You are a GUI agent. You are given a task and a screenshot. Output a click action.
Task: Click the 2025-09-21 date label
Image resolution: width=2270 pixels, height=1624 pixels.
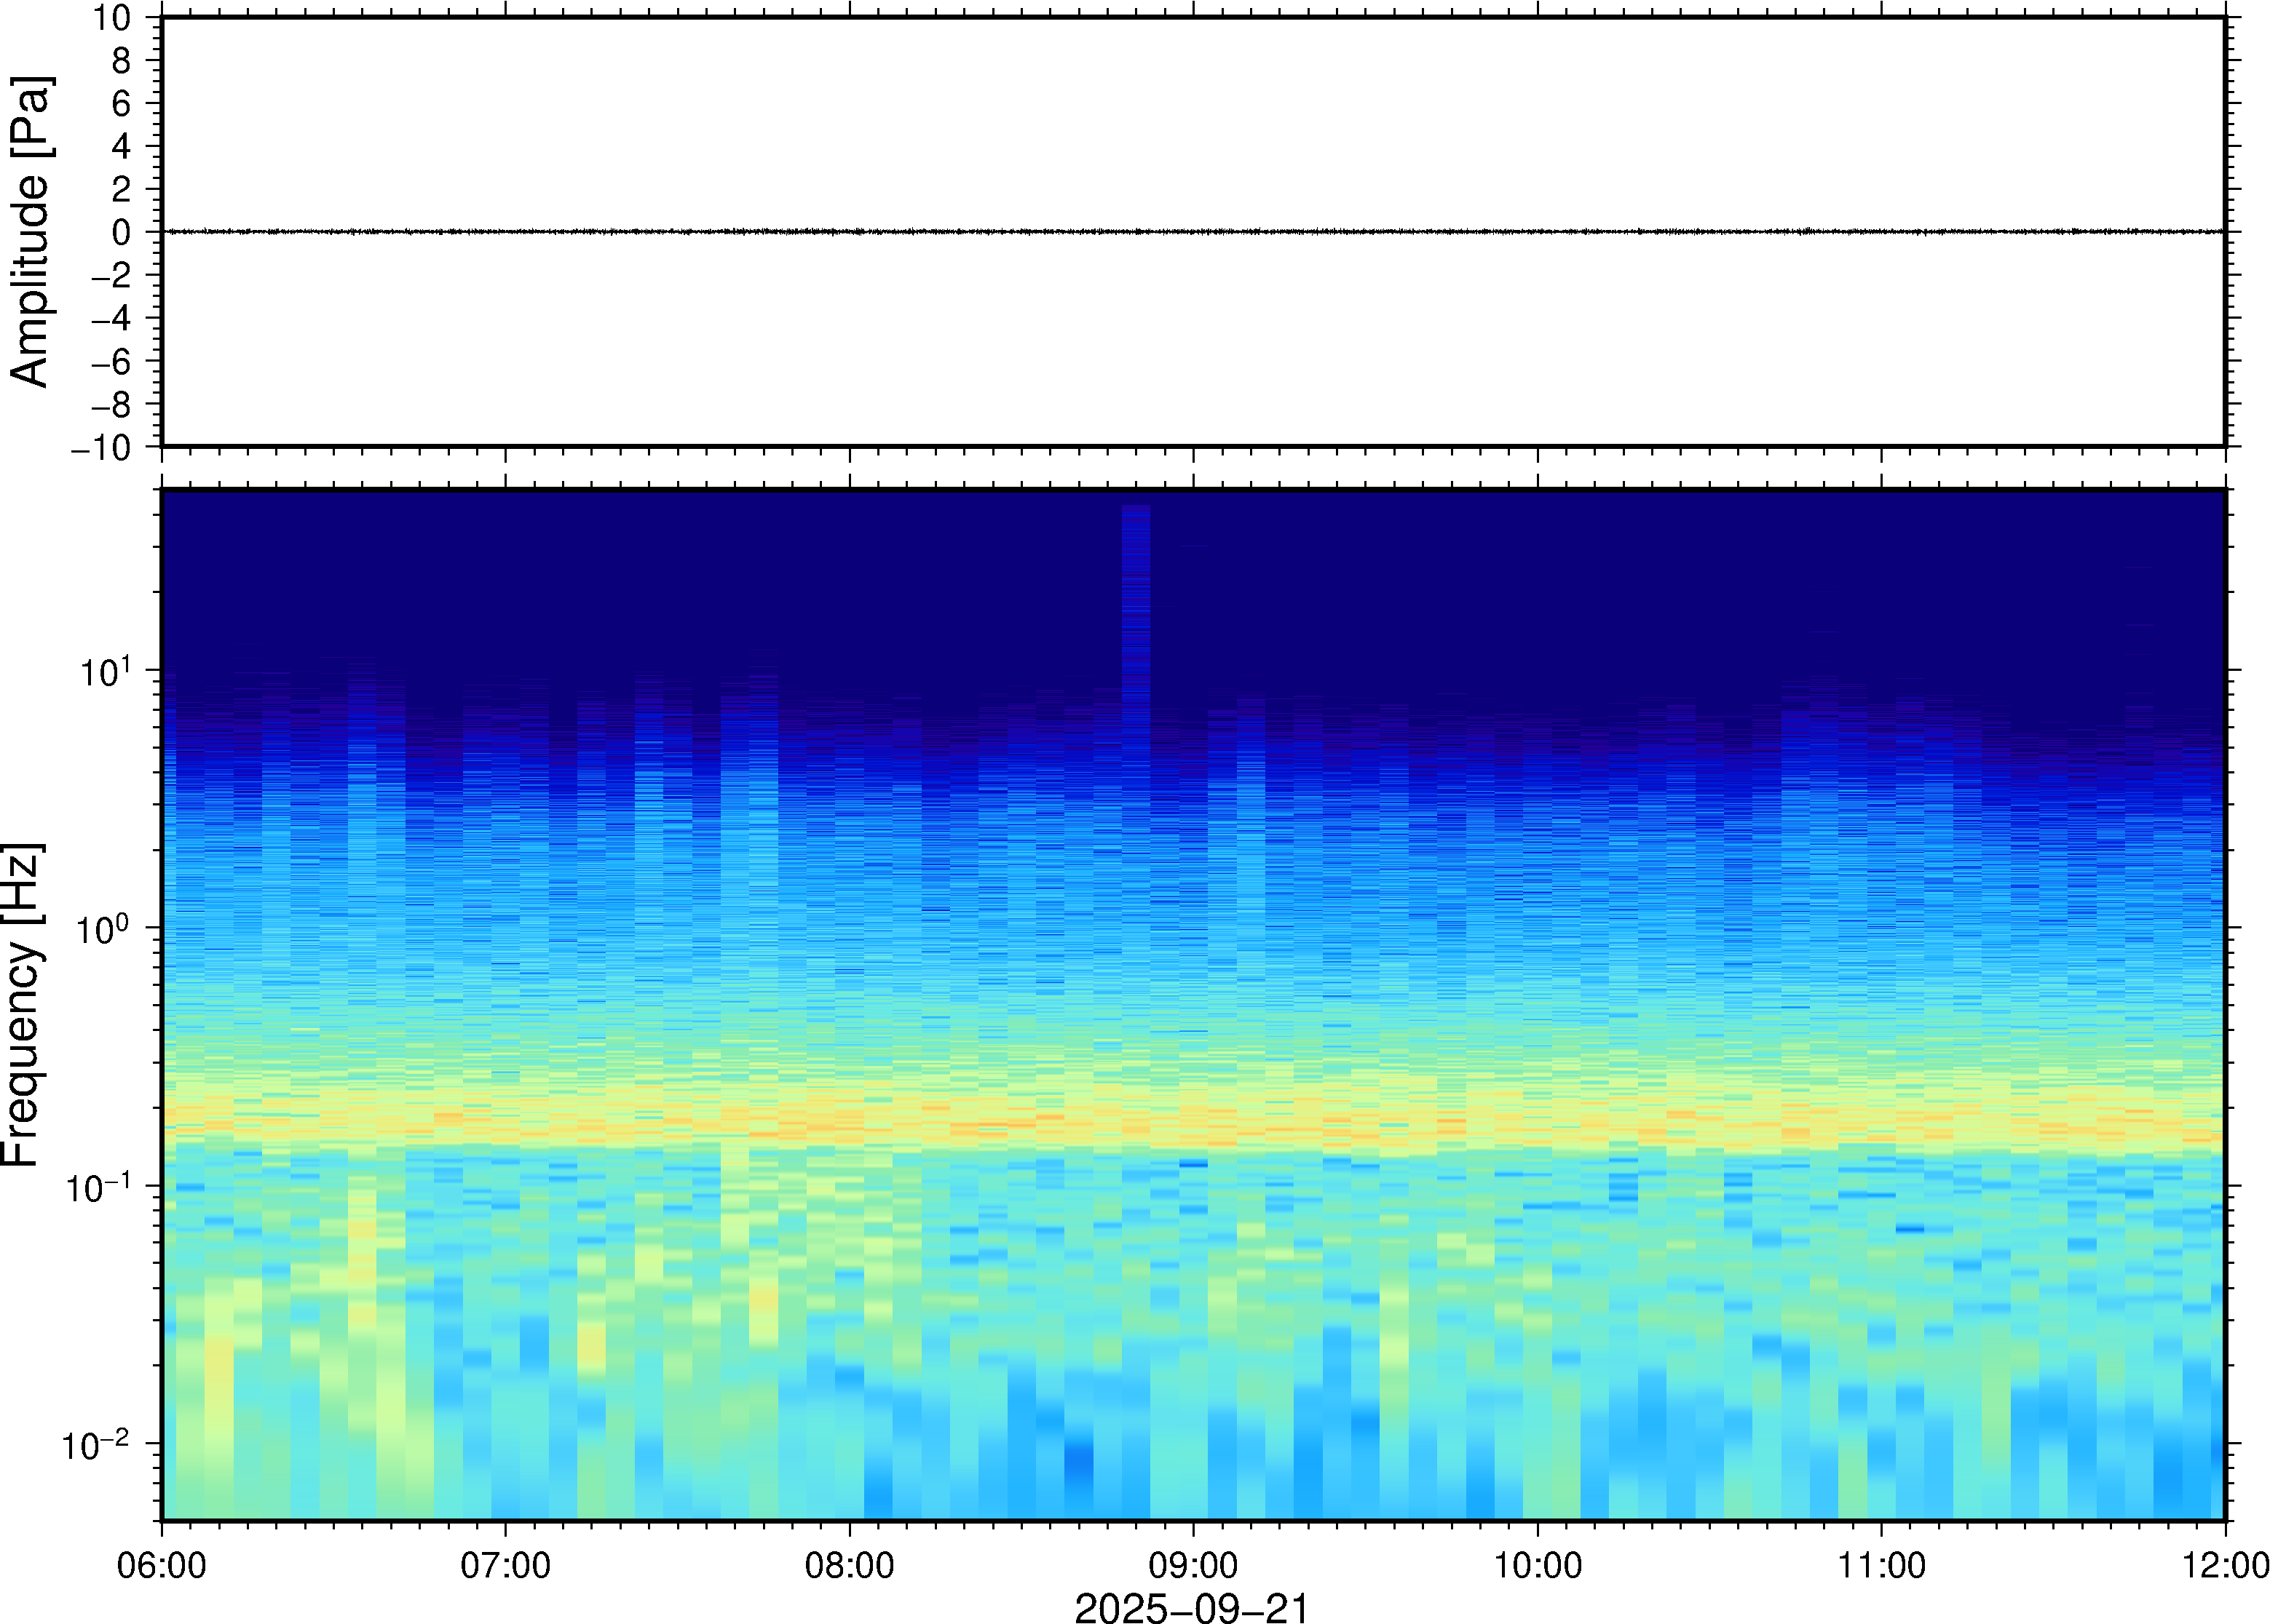pyautogui.click(x=1192, y=1607)
